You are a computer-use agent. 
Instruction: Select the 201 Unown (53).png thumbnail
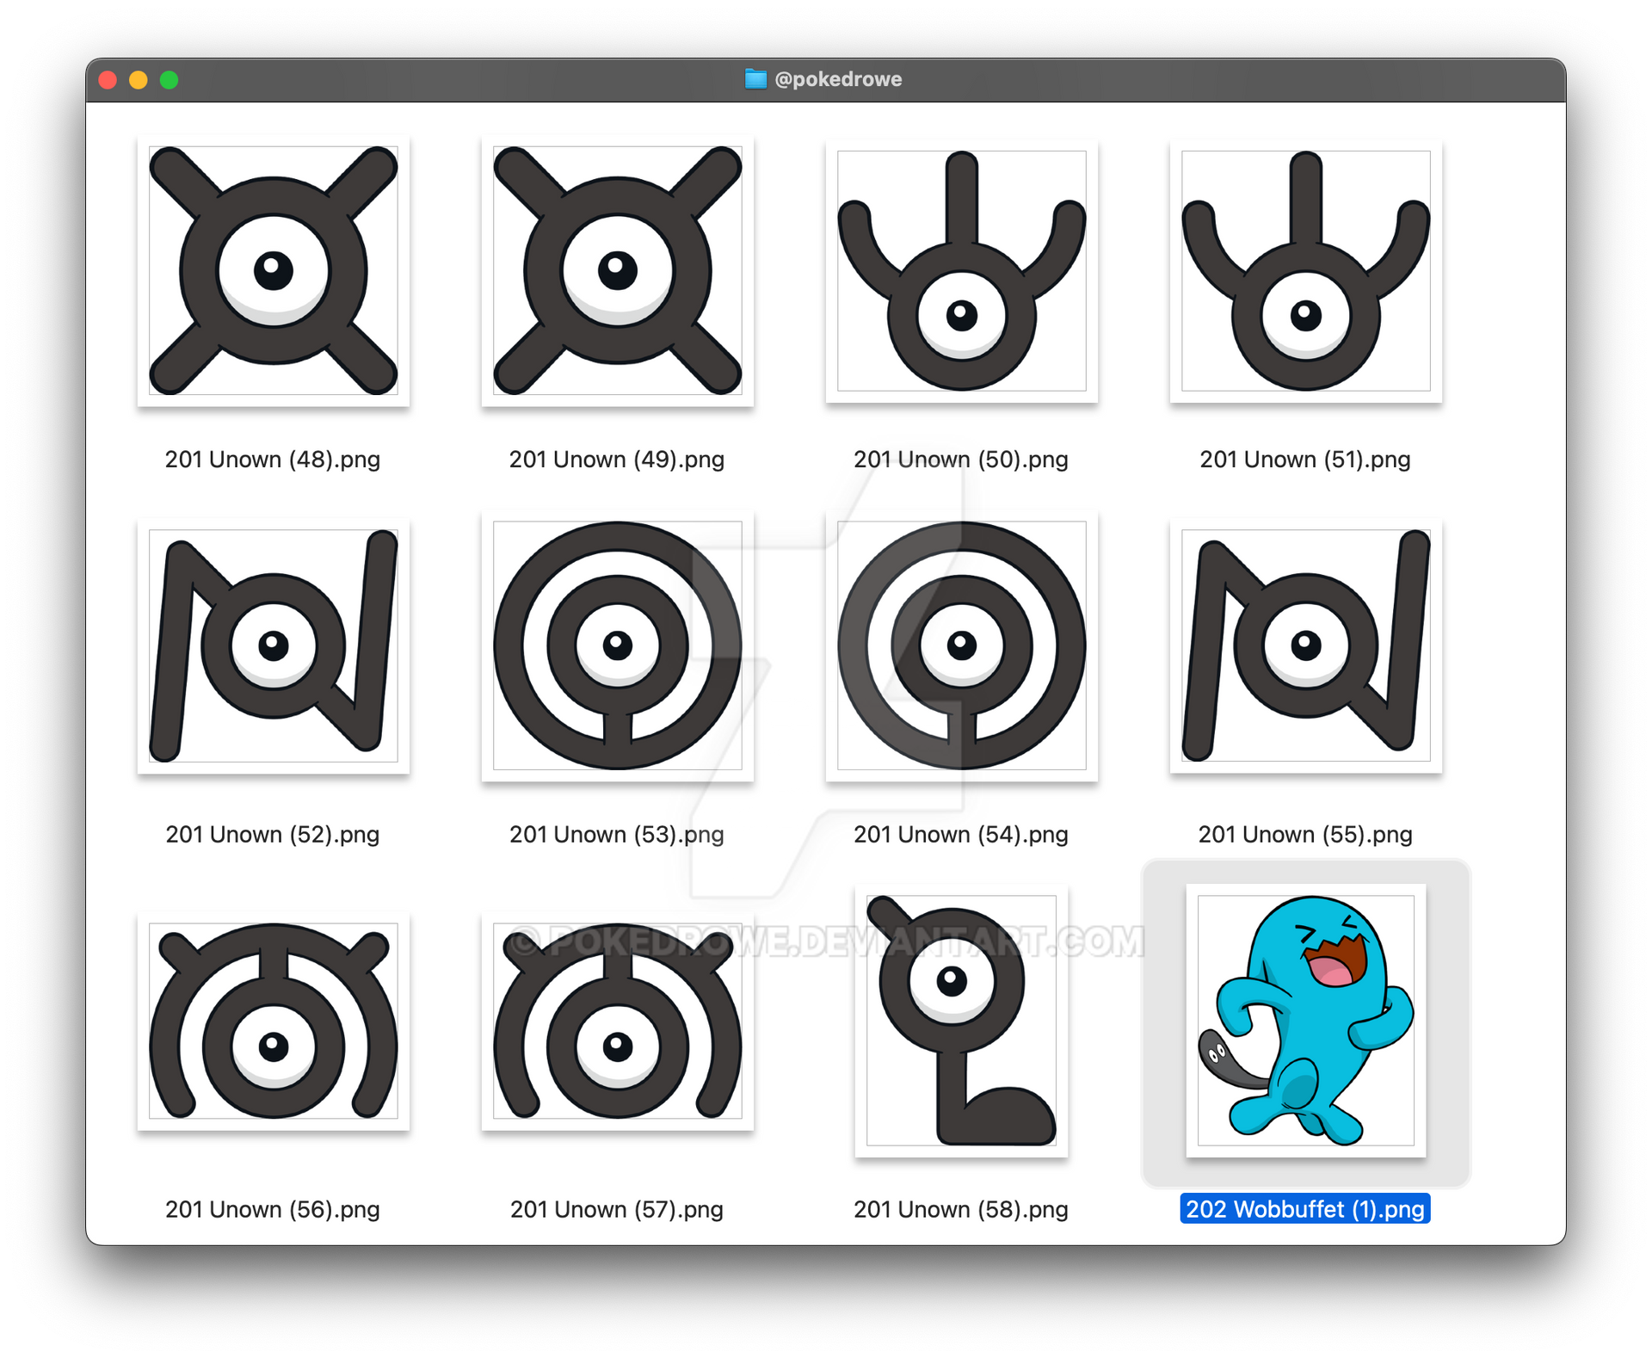[x=617, y=645]
